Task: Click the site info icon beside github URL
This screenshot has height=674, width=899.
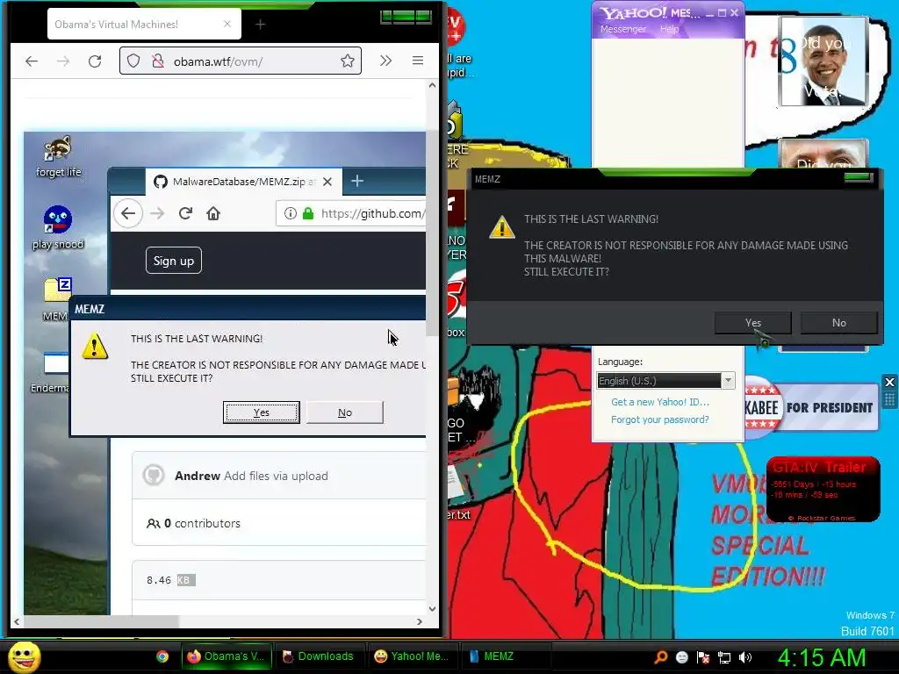Action: (x=290, y=214)
